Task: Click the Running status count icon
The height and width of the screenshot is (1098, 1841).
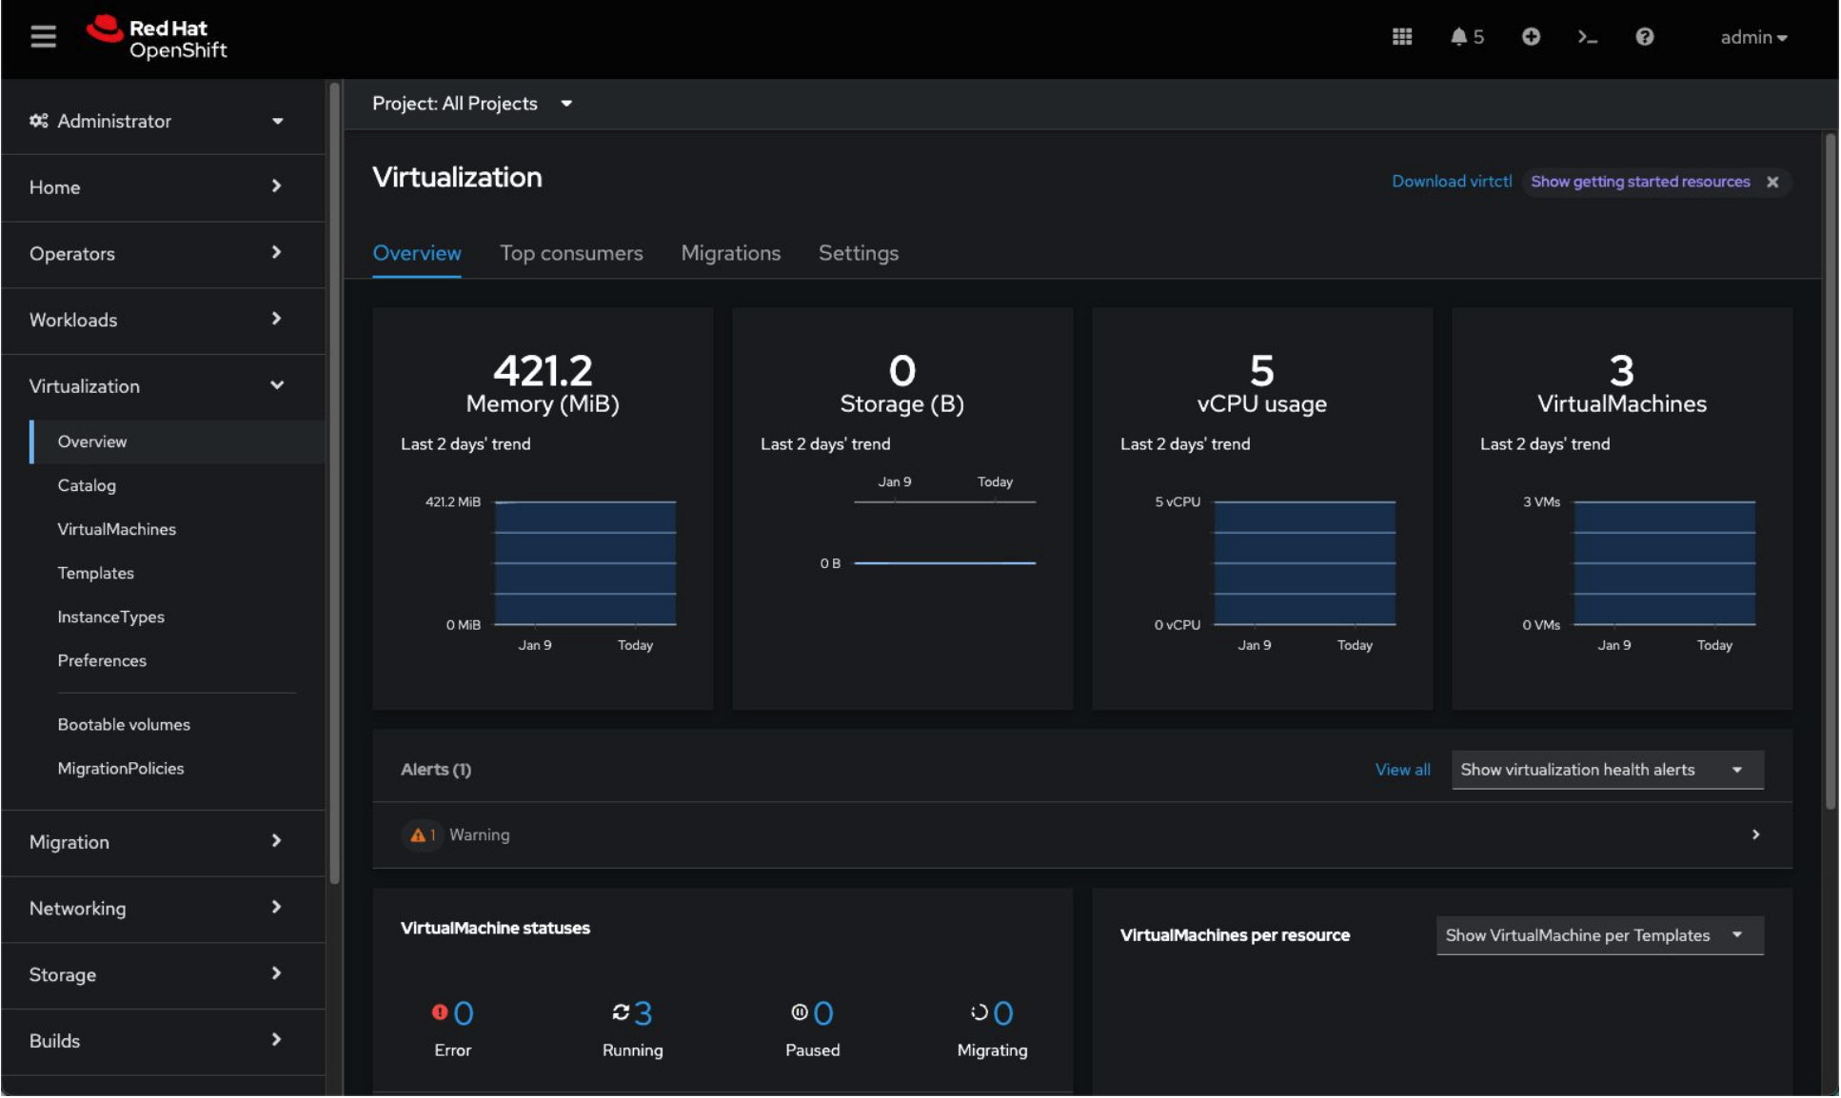Action: (621, 1012)
